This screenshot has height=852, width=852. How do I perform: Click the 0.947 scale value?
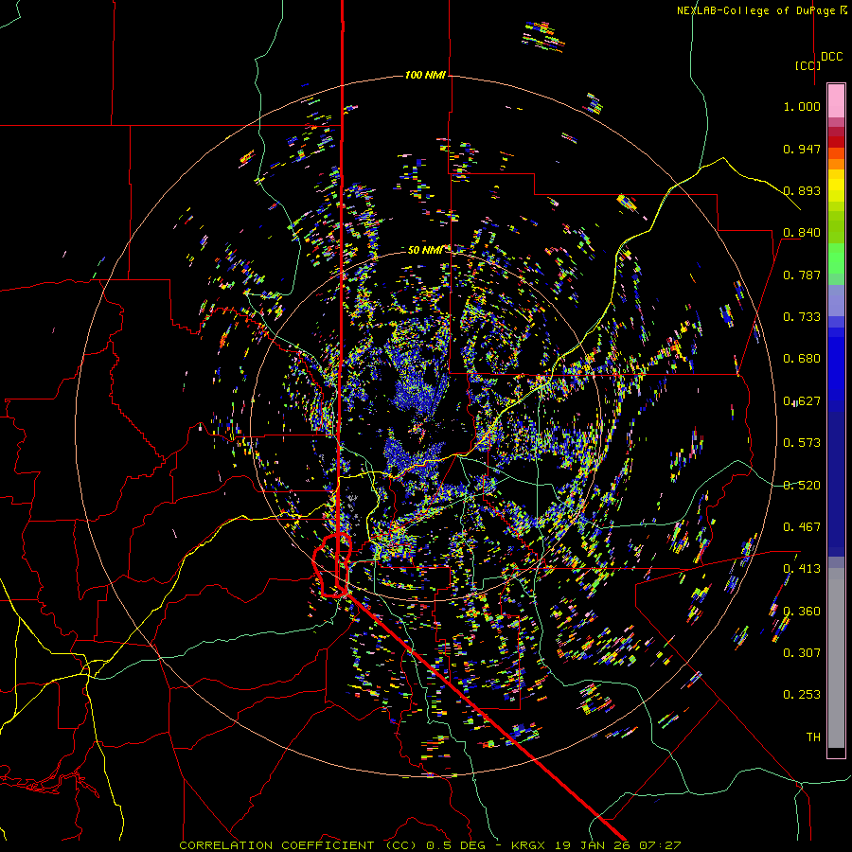pos(802,149)
